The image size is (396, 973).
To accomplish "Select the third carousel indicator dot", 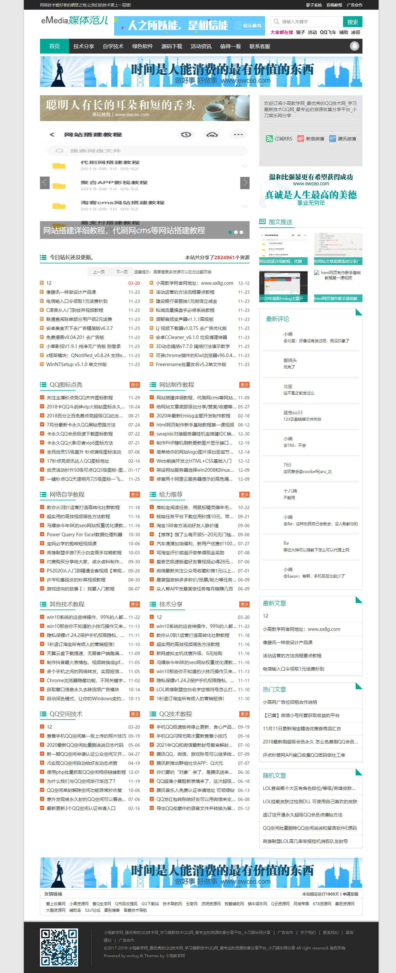I will coord(241,232).
